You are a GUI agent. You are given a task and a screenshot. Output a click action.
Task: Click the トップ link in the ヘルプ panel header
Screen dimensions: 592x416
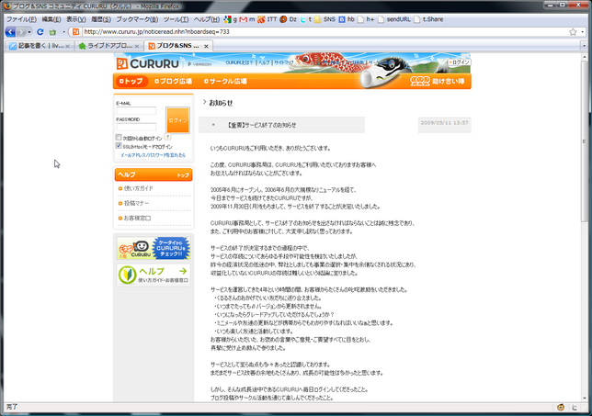(x=183, y=175)
